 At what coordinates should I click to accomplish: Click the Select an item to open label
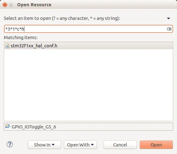[x=62, y=18]
